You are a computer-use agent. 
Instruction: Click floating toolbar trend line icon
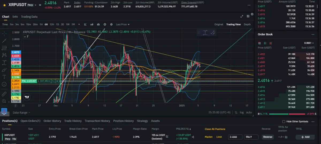(x=213, y=33)
